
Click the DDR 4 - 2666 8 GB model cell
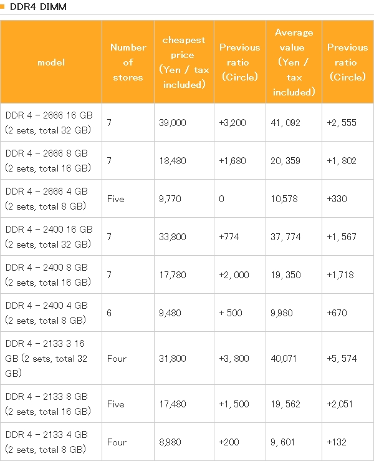(x=51, y=160)
